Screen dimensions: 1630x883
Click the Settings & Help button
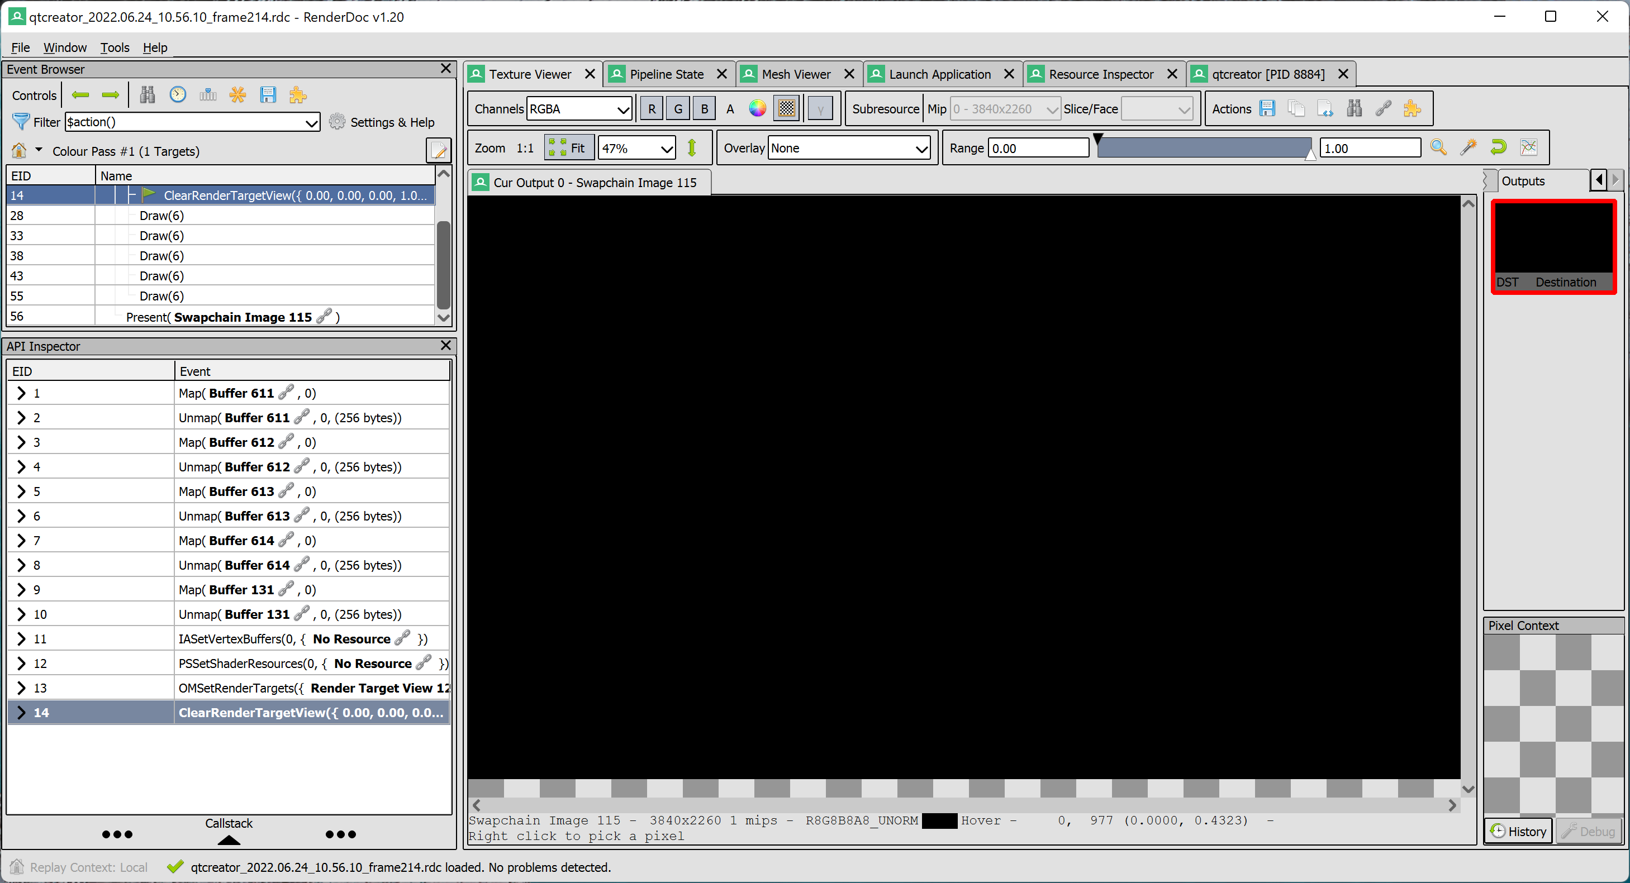(x=382, y=122)
